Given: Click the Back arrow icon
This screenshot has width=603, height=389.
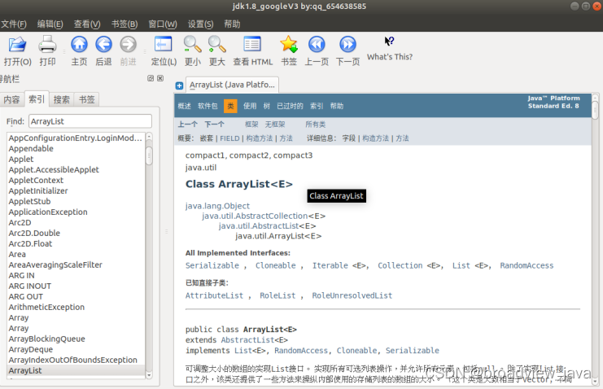Looking at the screenshot, I should pos(103,44).
